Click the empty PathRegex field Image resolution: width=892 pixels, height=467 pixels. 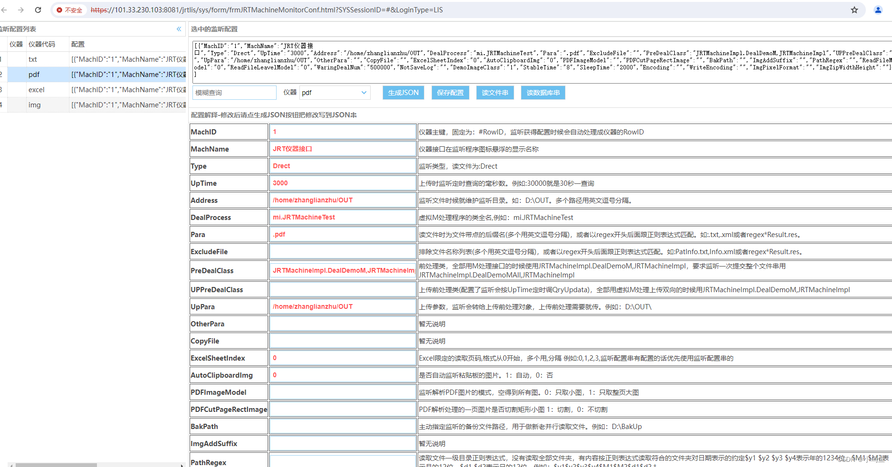(343, 461)
